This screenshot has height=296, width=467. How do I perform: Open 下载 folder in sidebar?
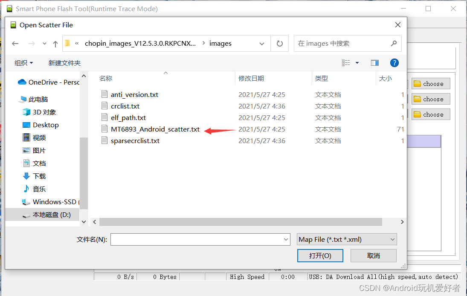coord(34,176)
